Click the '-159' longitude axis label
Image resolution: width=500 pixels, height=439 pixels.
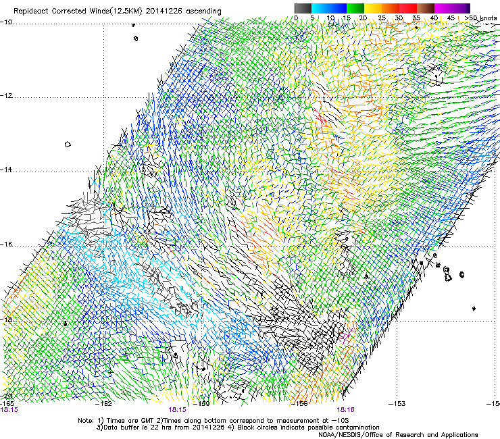(202, 404)
